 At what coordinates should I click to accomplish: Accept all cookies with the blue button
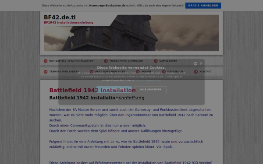114,90
